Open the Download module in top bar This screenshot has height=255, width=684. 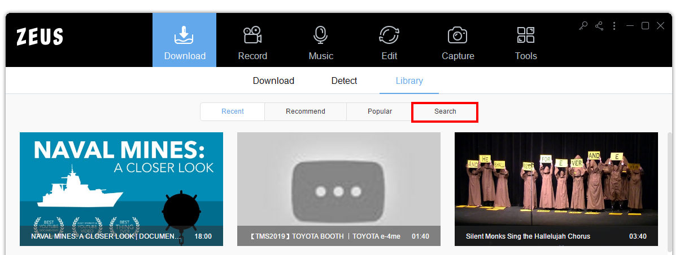pyautogui.click(x=184, y=40)
